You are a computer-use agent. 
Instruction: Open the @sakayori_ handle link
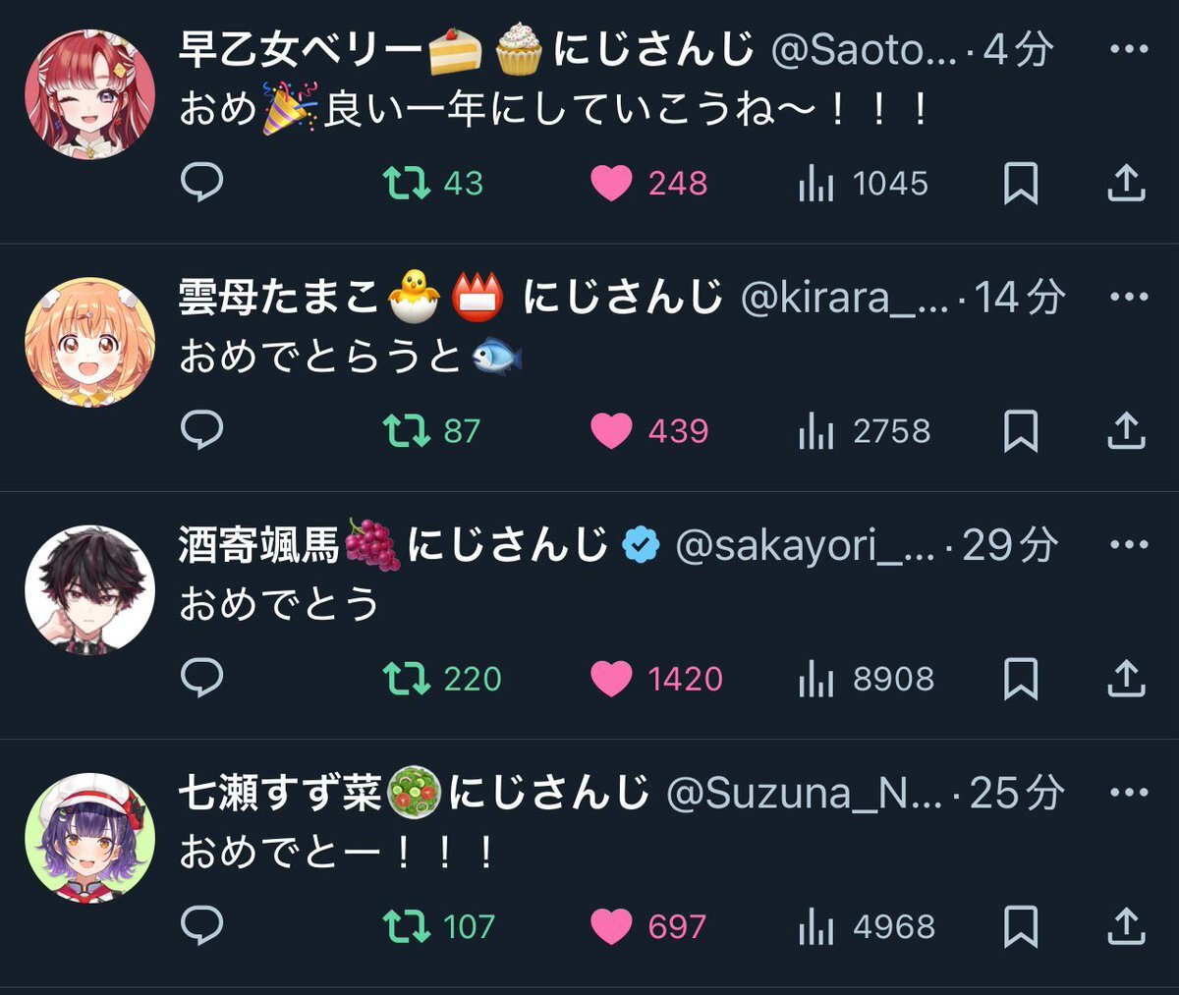(x=805, y=545)
